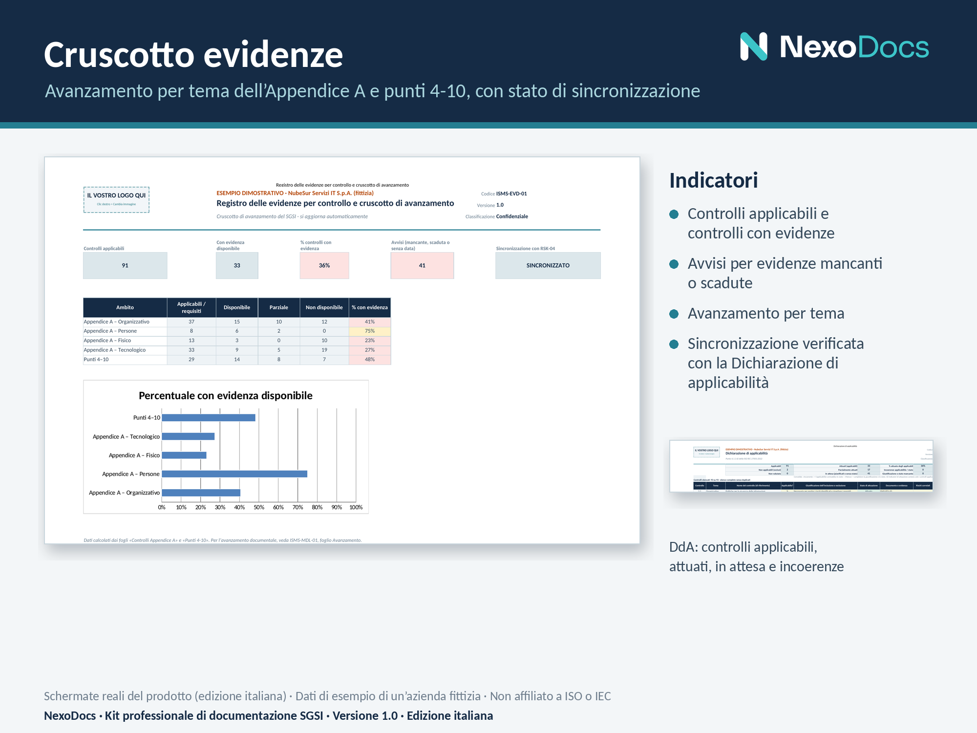This screenshot has height=733, width=977.
Task: Click the SINCRONIZZATO status box
Action: 548,265
